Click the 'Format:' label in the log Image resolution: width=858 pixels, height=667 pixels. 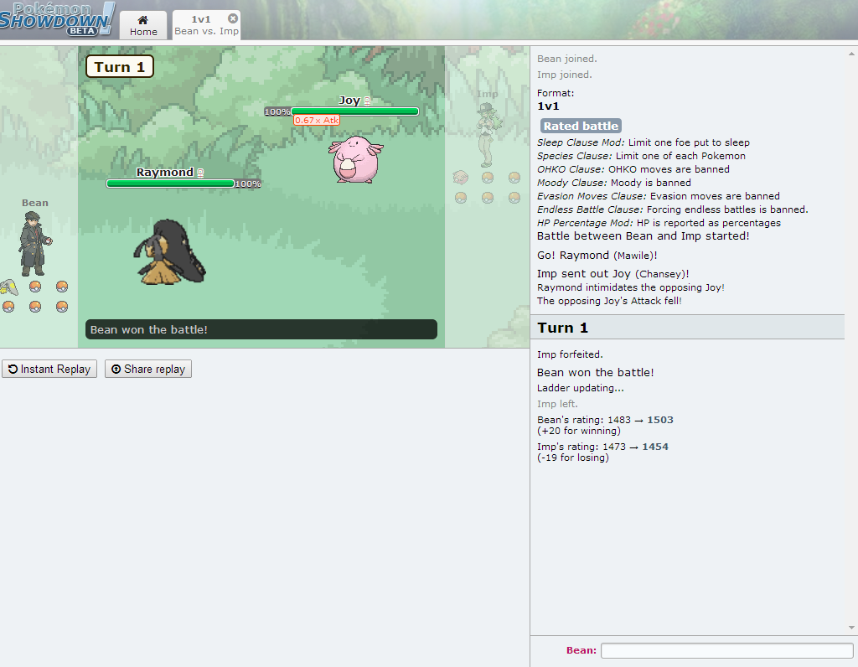pyautogui.click(x=556, y=93)
